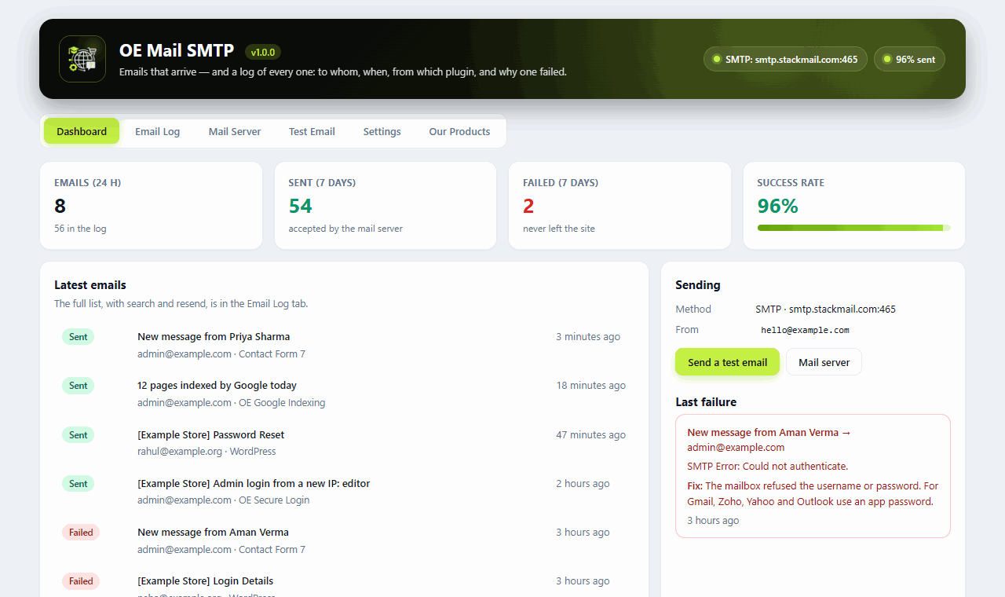Image resolution: width=1005 pixels, height=597 pixels.
Task: Click the '56 in the log' text
Action: pos(80,229)
